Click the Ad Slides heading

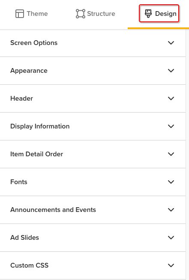(x=25, y=238)
